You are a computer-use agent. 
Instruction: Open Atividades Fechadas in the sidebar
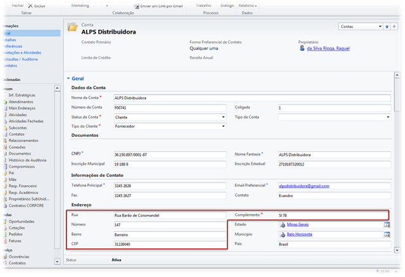click(x=26, y=121)
